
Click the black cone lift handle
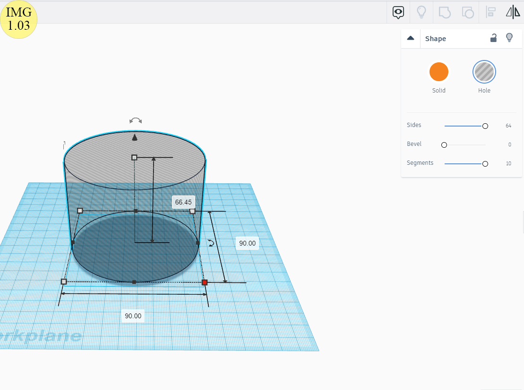click(x=135, y=137)
